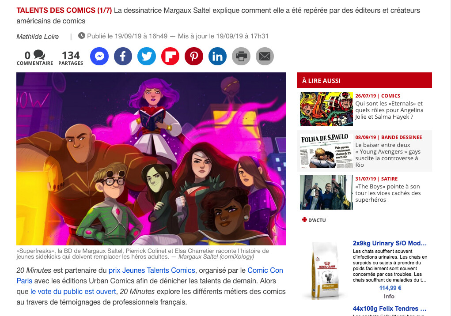Click the SATIRE category label
451x316 pixels.
coord(389,179)
